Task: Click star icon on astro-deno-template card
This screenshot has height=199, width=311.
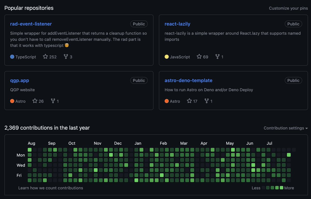Action: (189, 101)
